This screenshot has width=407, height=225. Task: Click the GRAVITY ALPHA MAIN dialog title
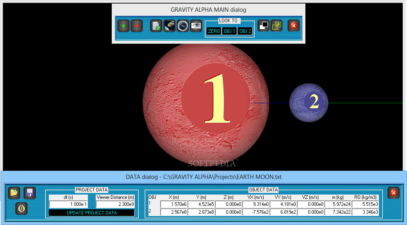(x=209, y=10)
